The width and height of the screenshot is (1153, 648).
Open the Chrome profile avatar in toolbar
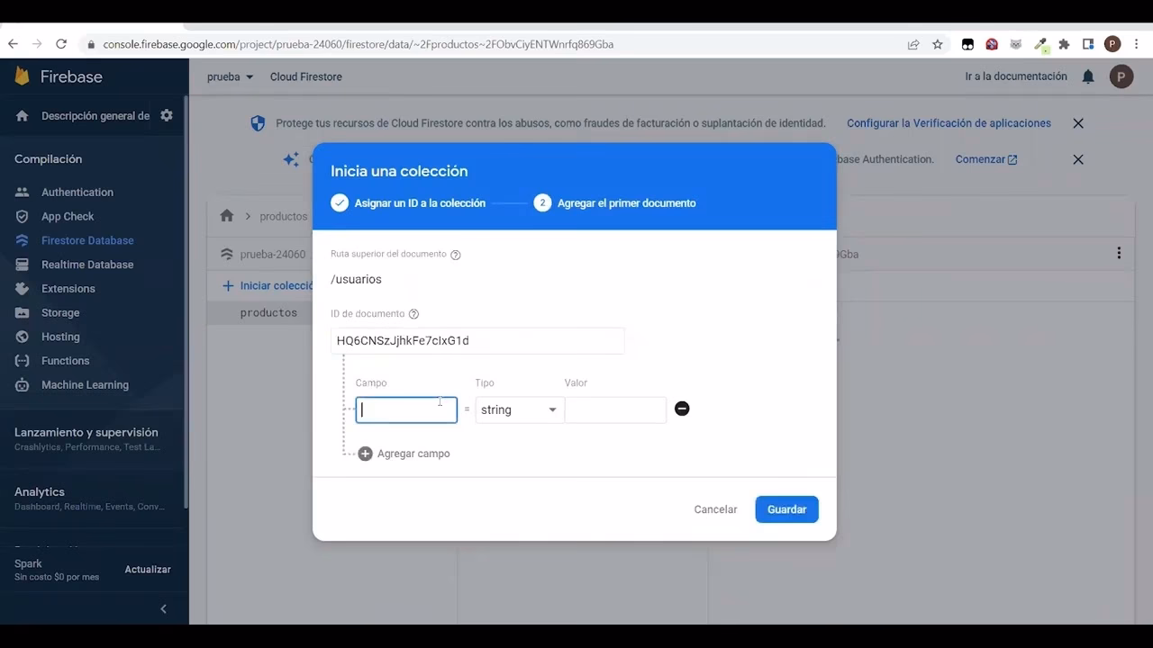coord(1112,44)
